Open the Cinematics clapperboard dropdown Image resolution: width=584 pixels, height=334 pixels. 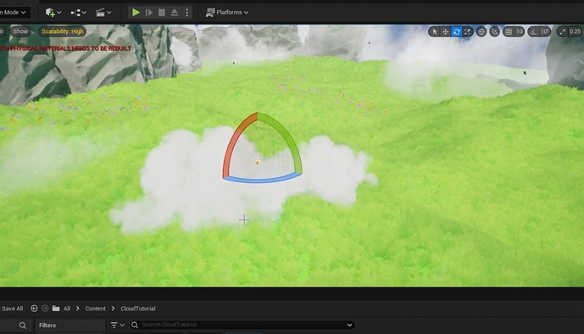point(103,12)
